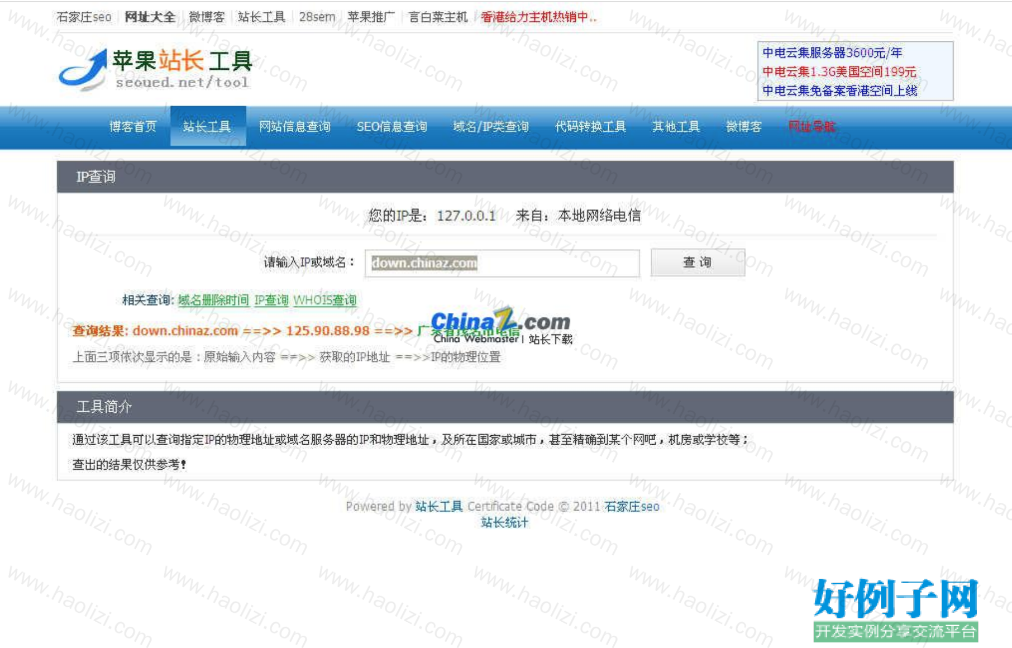
Task: Select the result IP 125.90.88.98 text
Action: click(328, 331)
